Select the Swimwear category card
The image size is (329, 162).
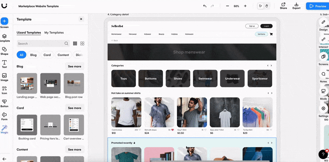click(x=205, y=78)
